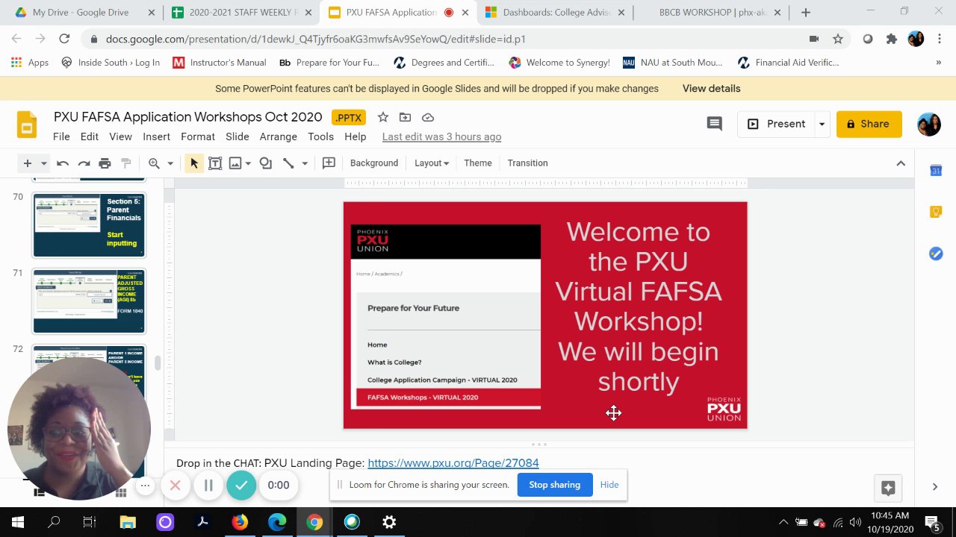The height and width of the screenshot is (537, 956).
Task: Expand the side panel arrow
Action: point(935,487)
